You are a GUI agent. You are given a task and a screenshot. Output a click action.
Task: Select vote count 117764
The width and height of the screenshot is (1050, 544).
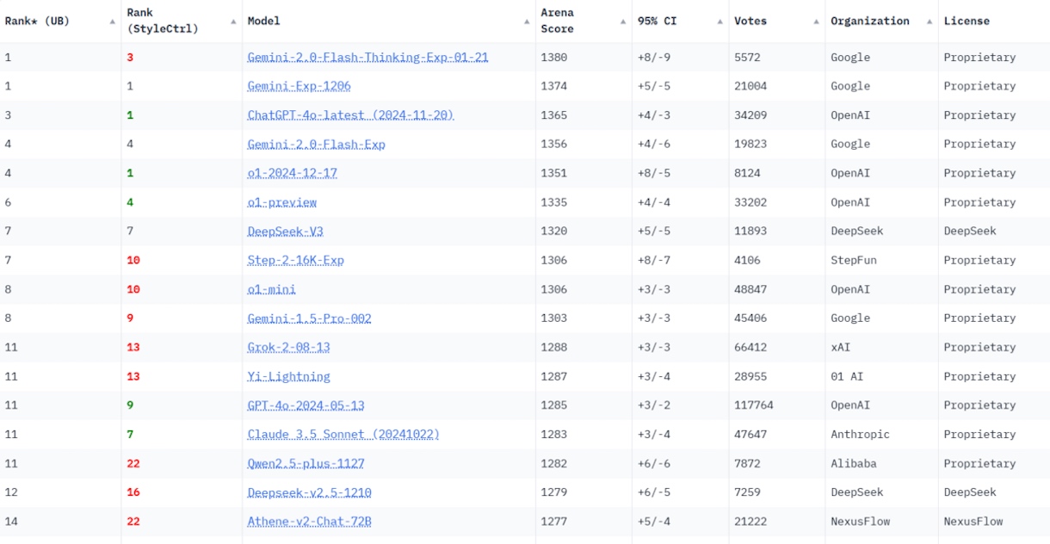(754, 405)
